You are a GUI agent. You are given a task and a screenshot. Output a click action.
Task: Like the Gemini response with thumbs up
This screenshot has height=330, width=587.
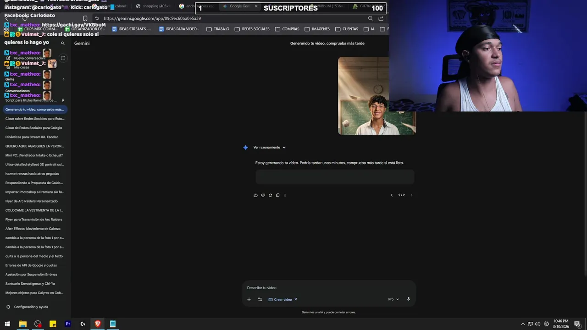tap(255, 195)
